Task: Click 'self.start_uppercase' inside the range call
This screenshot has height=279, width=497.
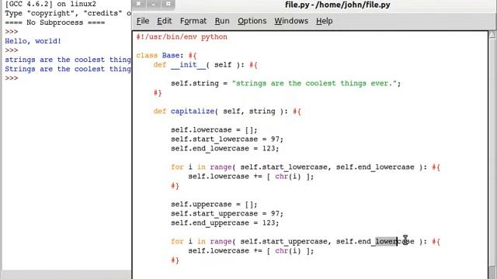Action: coord(283,242)
